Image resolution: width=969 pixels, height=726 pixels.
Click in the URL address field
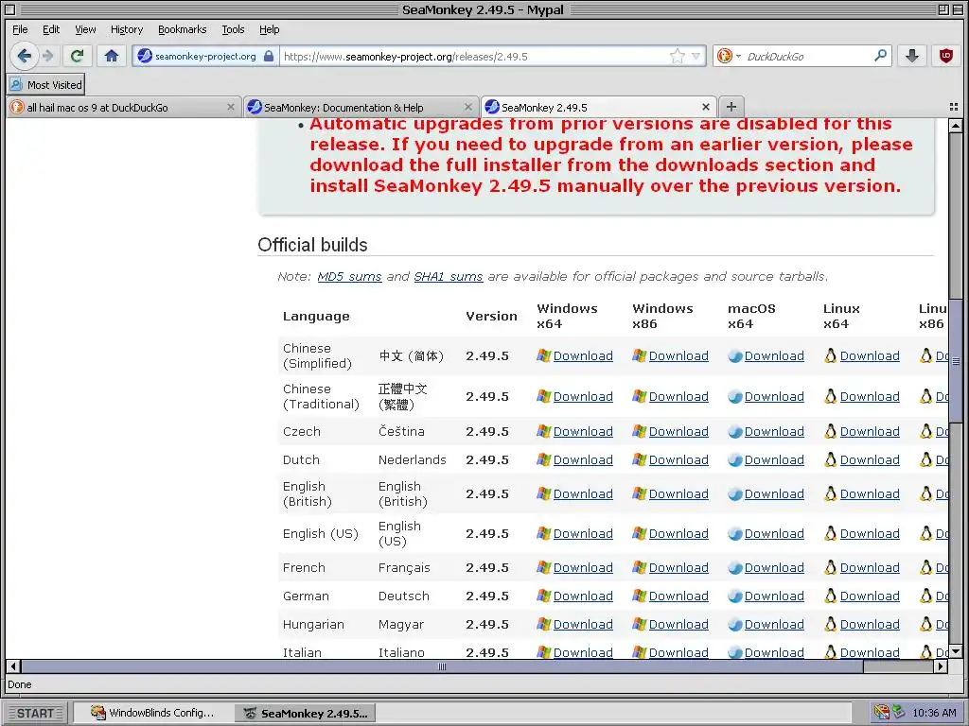pos(473,56)
